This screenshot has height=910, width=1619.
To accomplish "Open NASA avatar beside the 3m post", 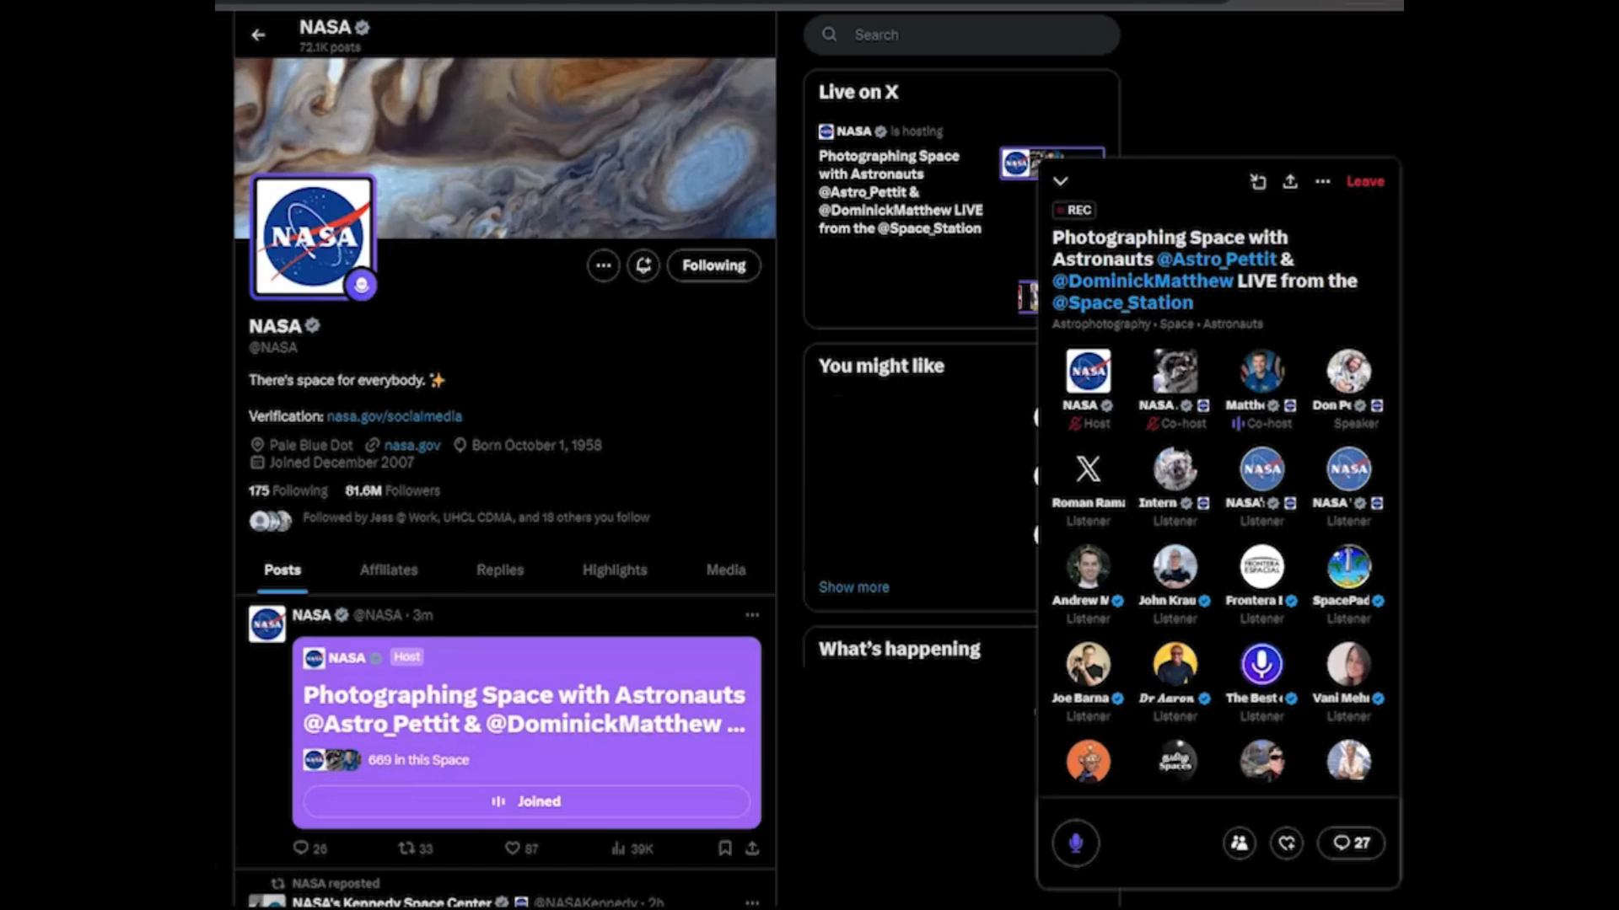I will pos(267,624).
